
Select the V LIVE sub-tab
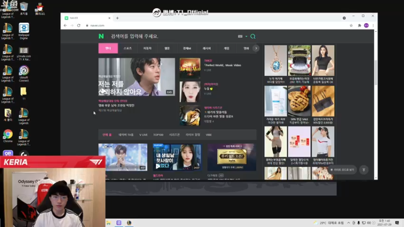(x=143, y=135)
